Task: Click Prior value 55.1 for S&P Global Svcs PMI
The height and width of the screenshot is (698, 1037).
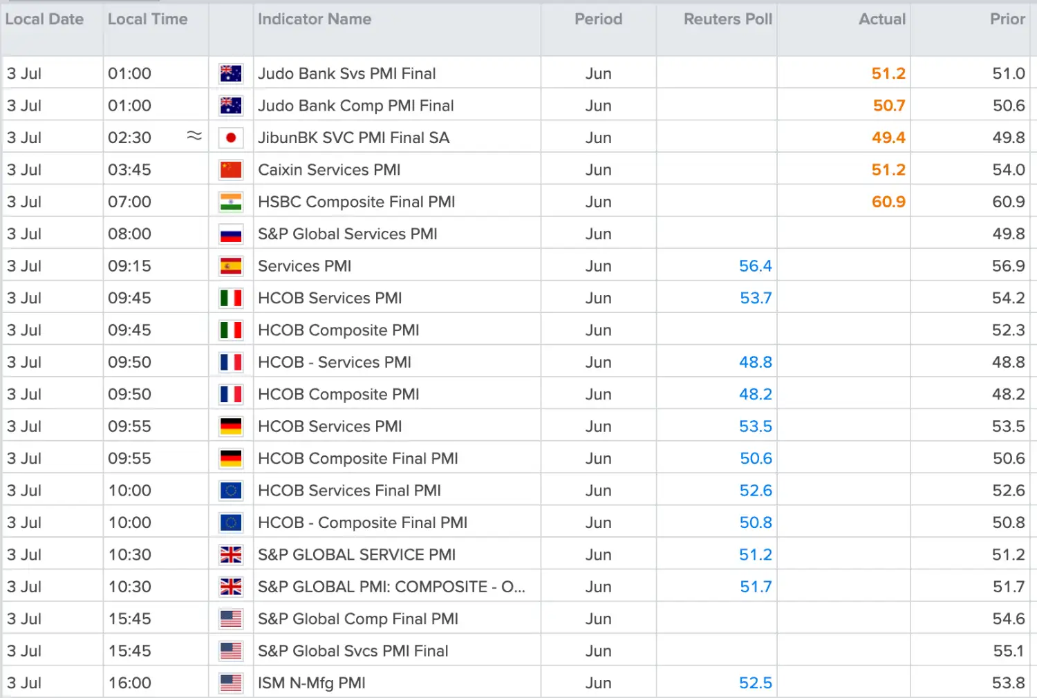Action: point(1009,652)
